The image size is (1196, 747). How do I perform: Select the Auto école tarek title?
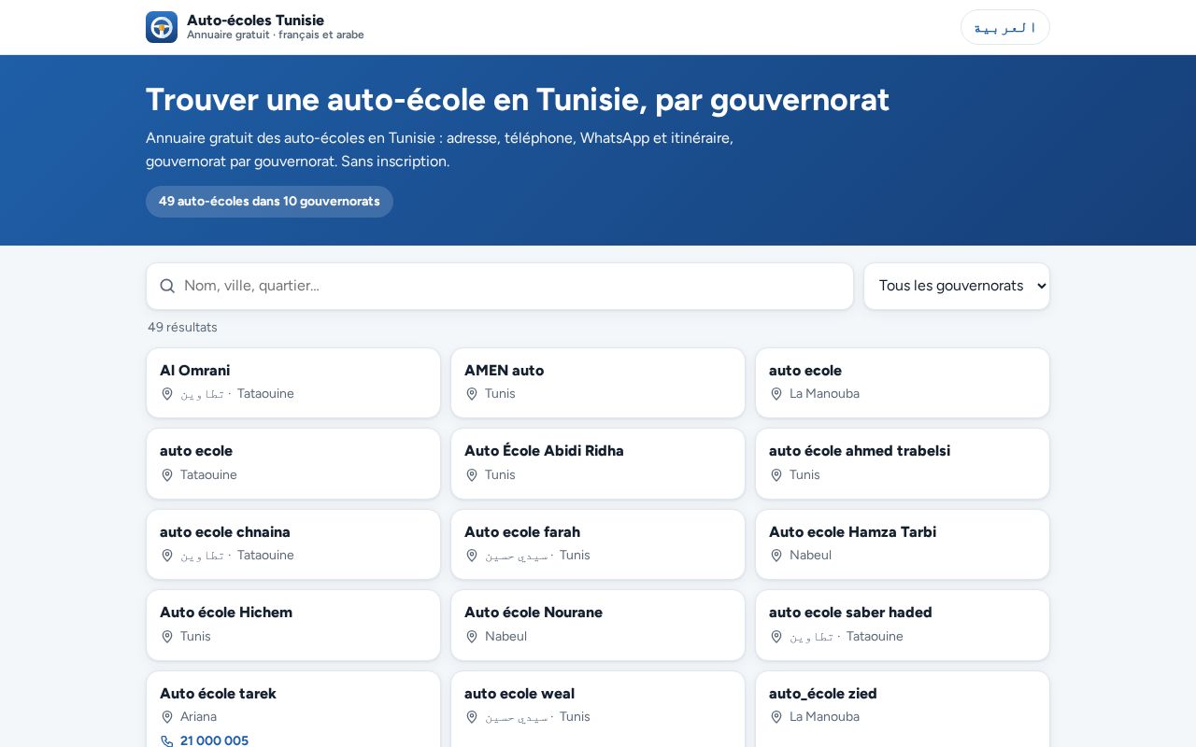pyautogui.click(x=218, y=694)
